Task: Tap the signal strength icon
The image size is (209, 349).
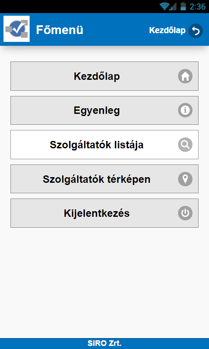Action: pos(173,7)
